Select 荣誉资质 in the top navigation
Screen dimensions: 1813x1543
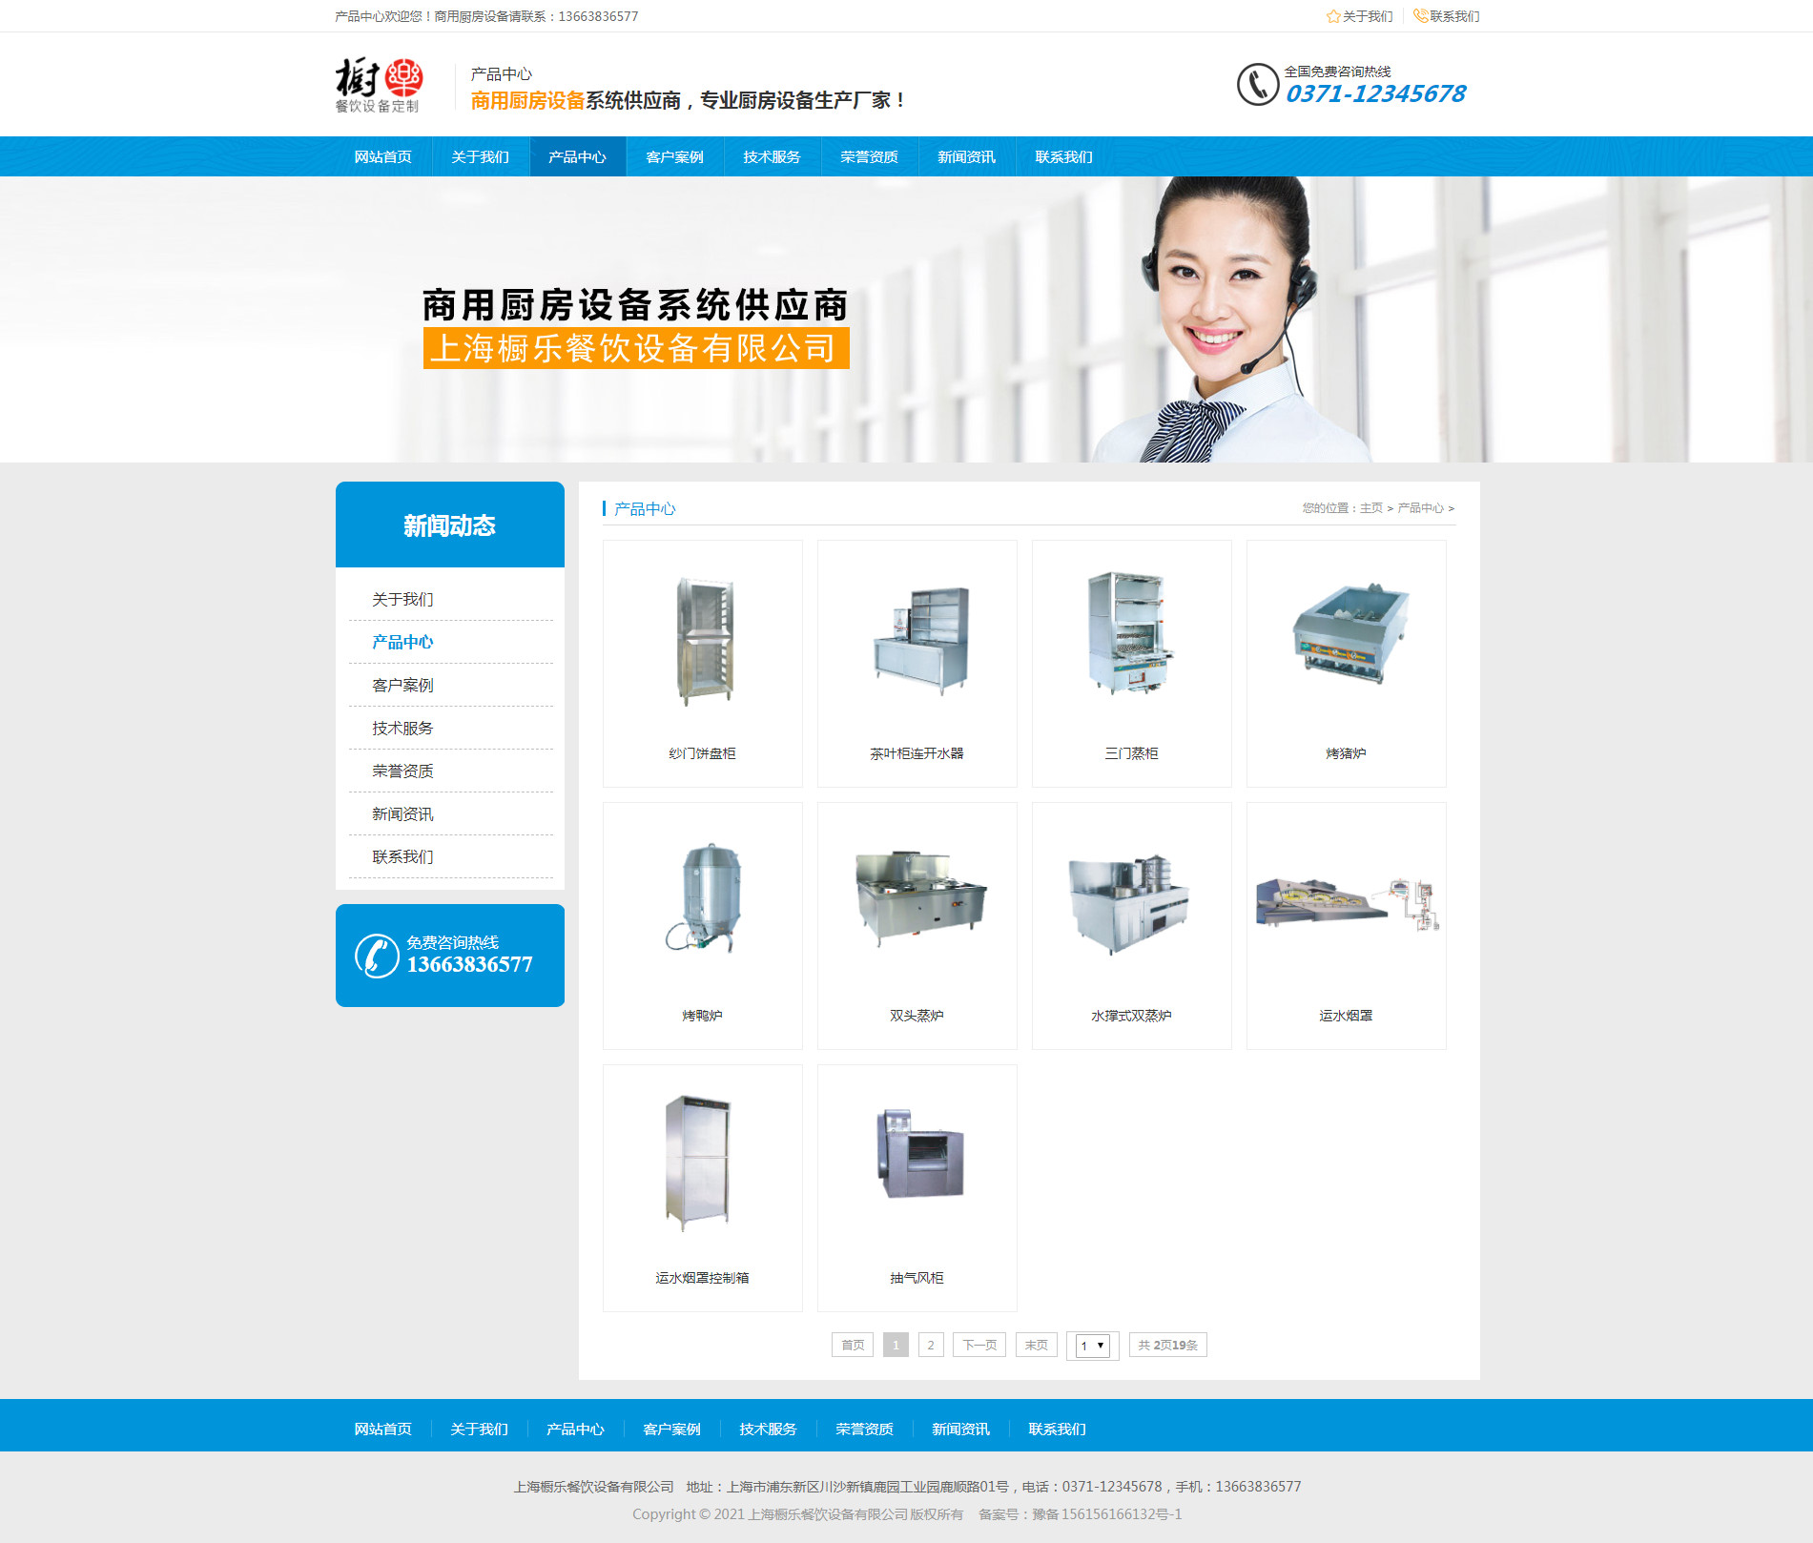[869, 157]
